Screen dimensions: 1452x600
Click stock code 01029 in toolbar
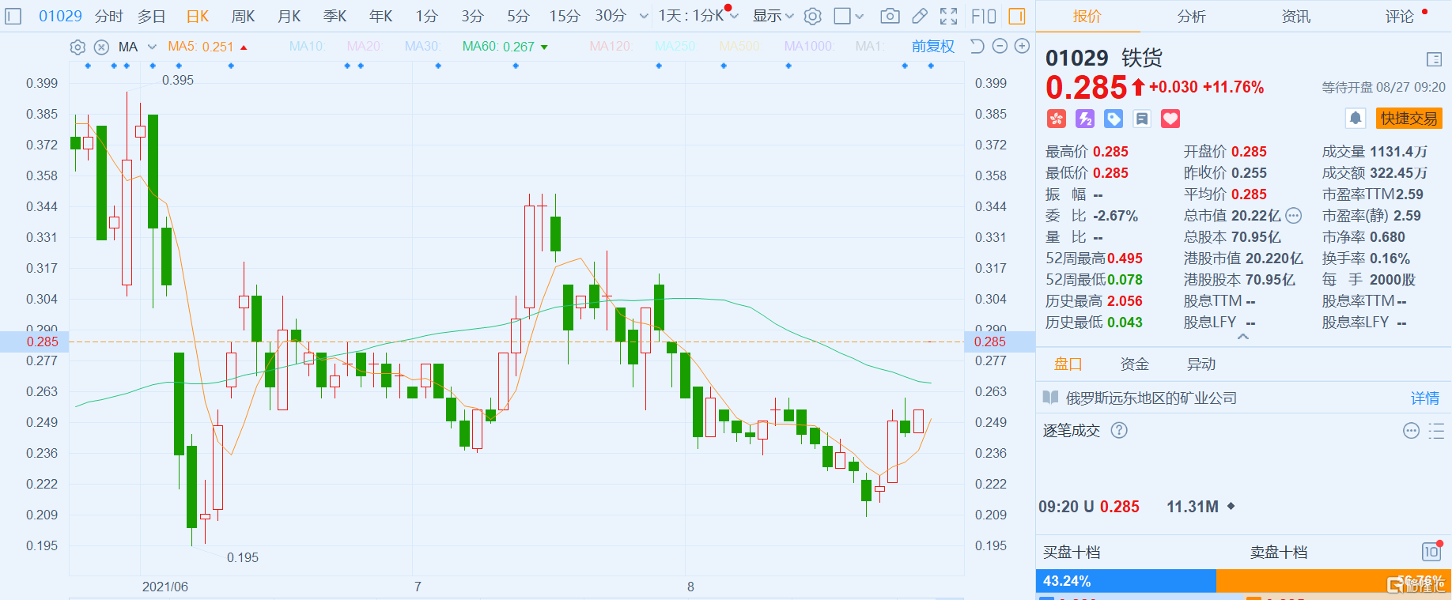click(60, 16)
